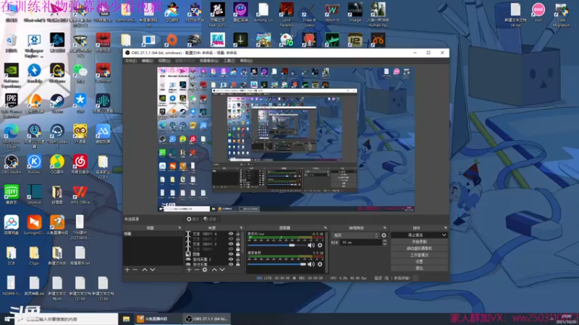This screenshot has width=579, height=325.
Task: Select the Human Fall Flat desktop icon
Action: [x=378, y=14]
